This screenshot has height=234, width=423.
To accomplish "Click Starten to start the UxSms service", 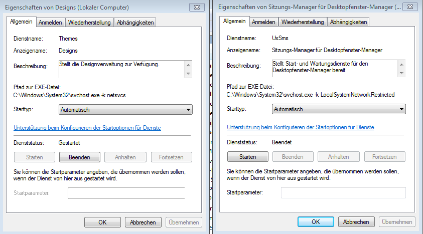I will (x=248, y=157).
